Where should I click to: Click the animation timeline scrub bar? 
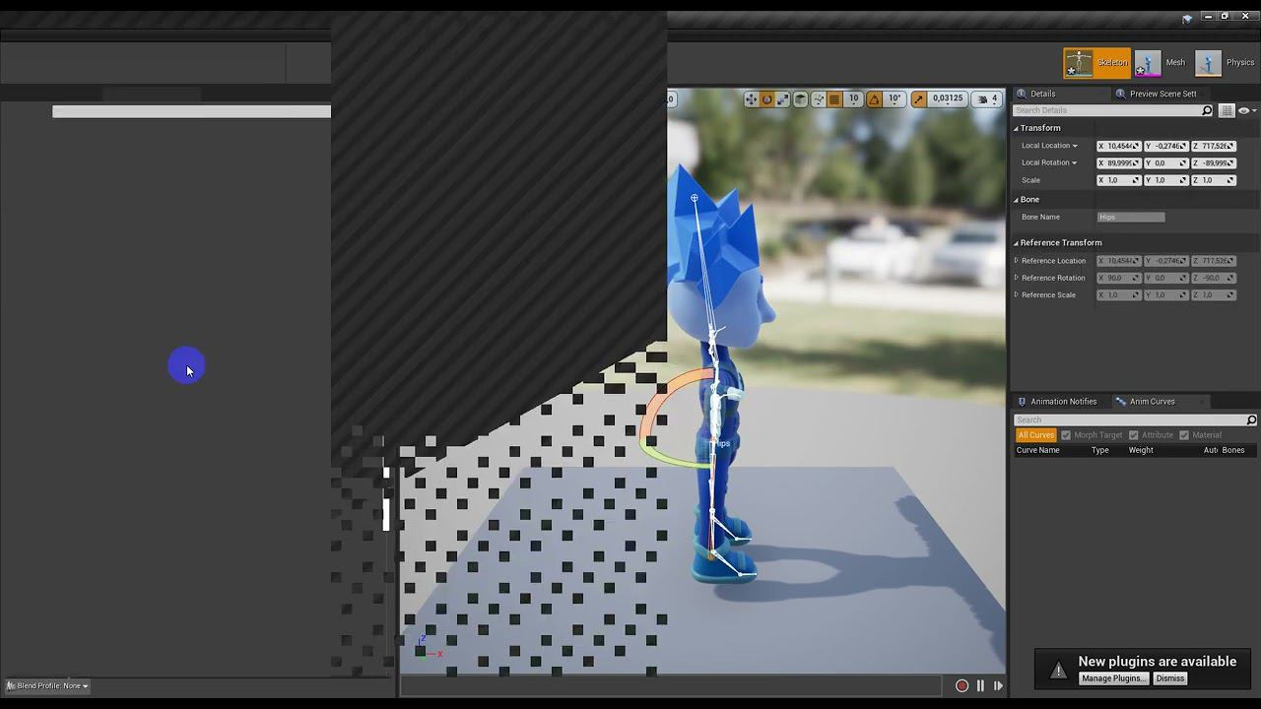(x=671, y=686)
